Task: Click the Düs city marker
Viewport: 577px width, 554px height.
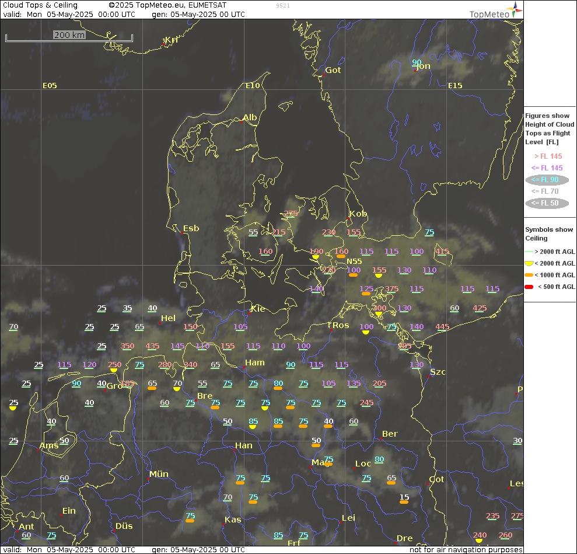Action: [114, 531]
